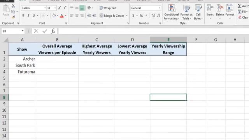Toggle Underline formatting
249x140 pixels.
coord(33,16)
